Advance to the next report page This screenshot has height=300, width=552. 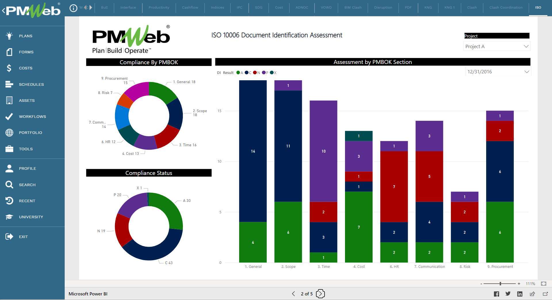tap(320, 293)
